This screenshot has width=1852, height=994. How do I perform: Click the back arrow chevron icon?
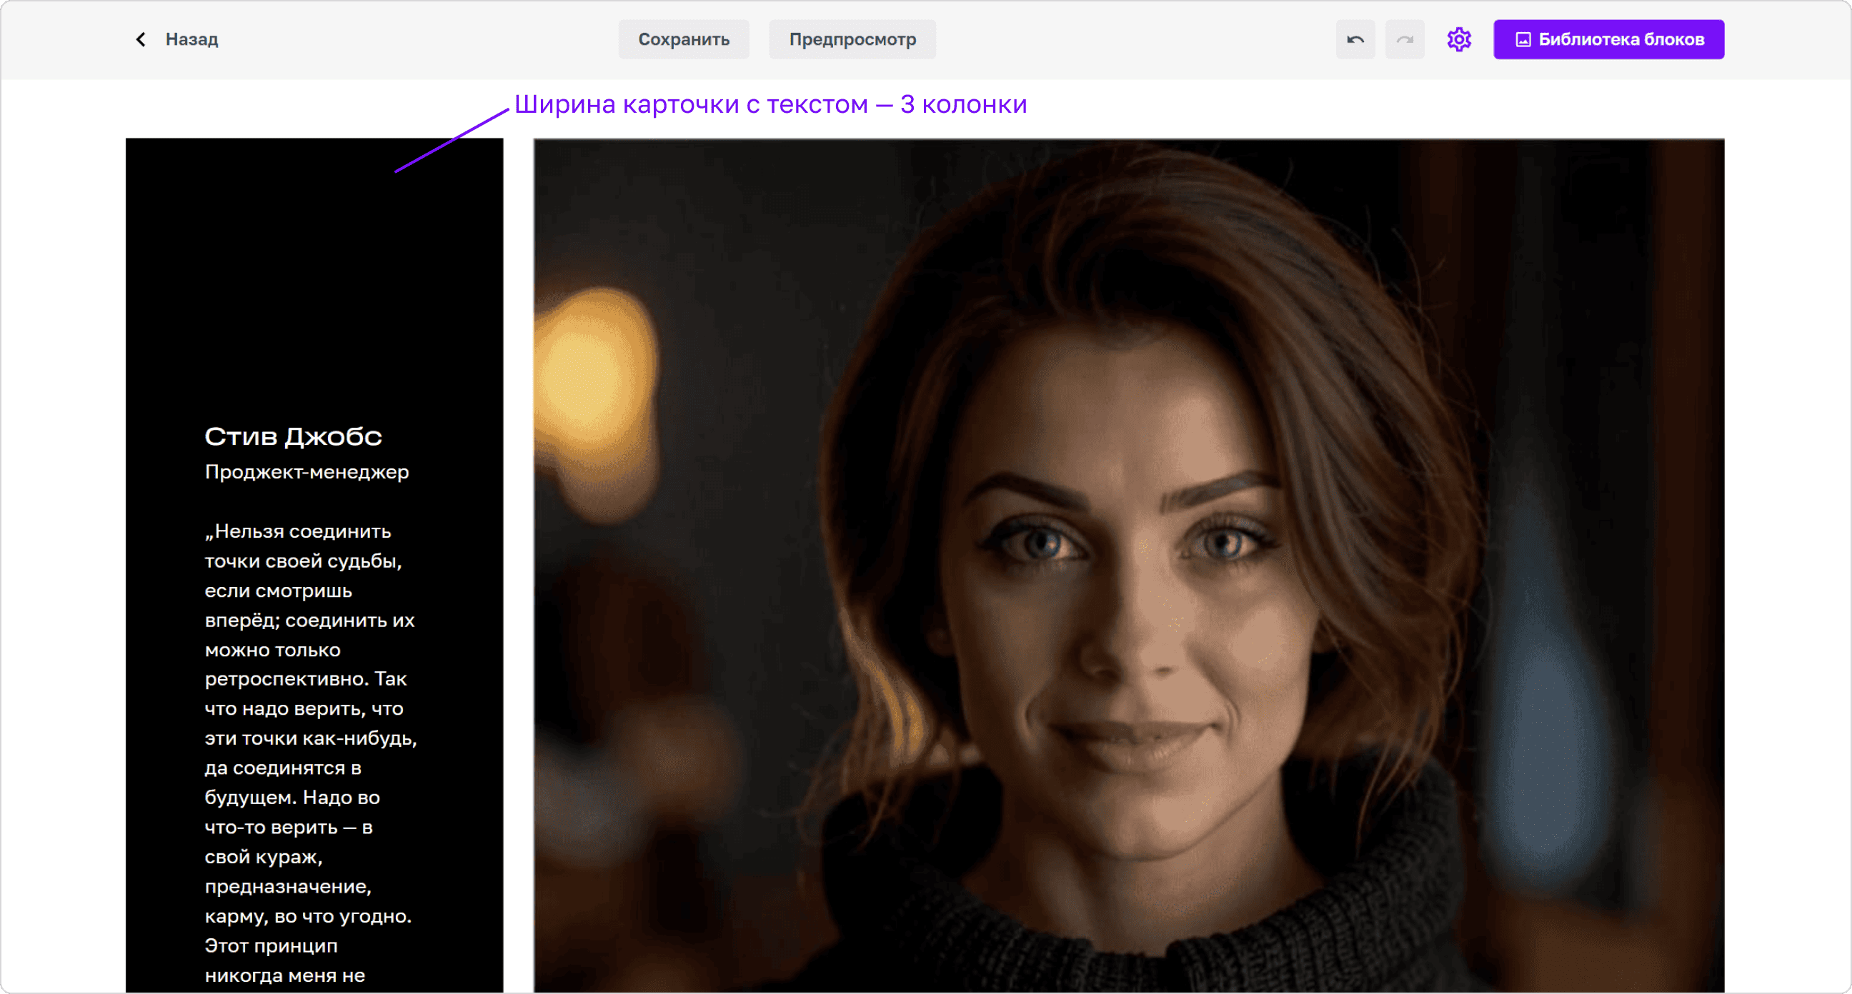pyautogui.click(x=141, y=39)
